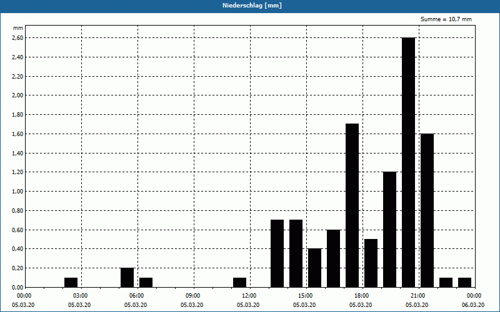Click the 0,40 mm bar right after 15:00
The width and height of the screenshot is (500, 312).
pos(315,268)
